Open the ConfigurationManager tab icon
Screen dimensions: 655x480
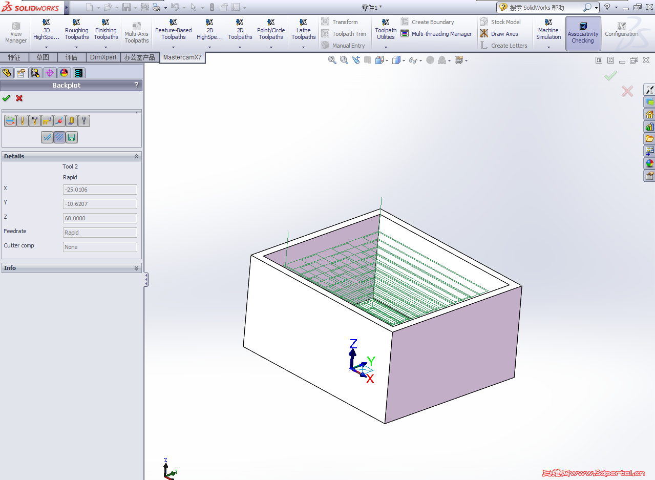coord(35,73)
